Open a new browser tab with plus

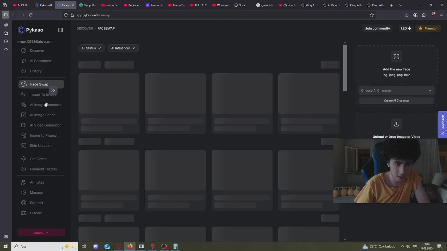(391, 5)
